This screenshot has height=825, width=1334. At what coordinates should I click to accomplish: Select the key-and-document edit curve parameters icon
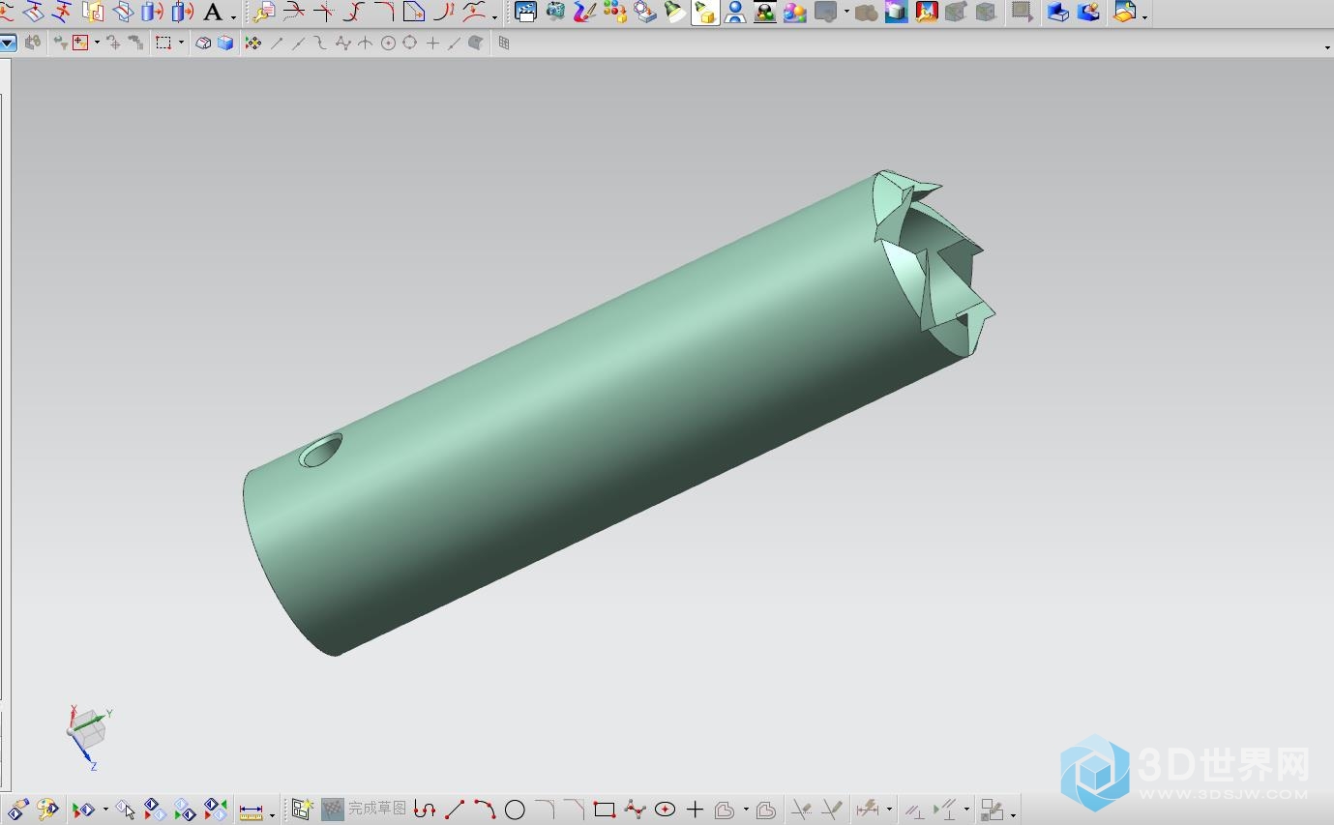[264, 13]
